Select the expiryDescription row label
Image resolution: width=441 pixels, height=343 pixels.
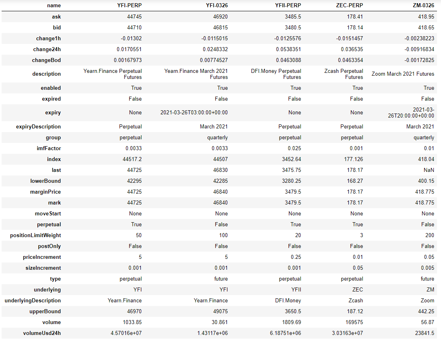(x=39, y=126)
